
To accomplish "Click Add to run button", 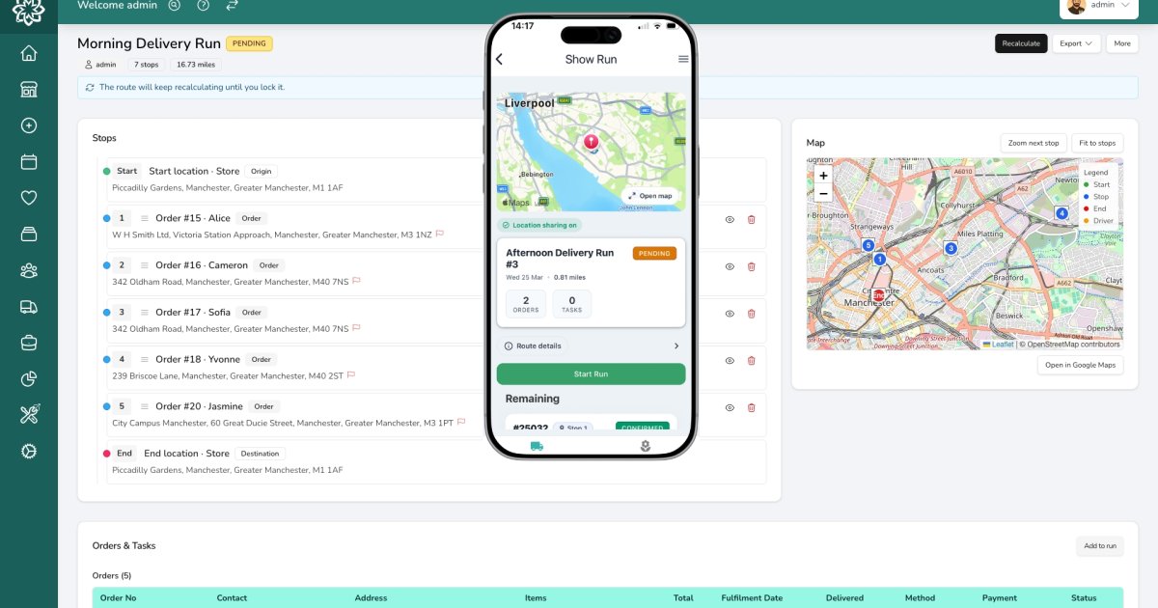I will (x=1100, y=546).
